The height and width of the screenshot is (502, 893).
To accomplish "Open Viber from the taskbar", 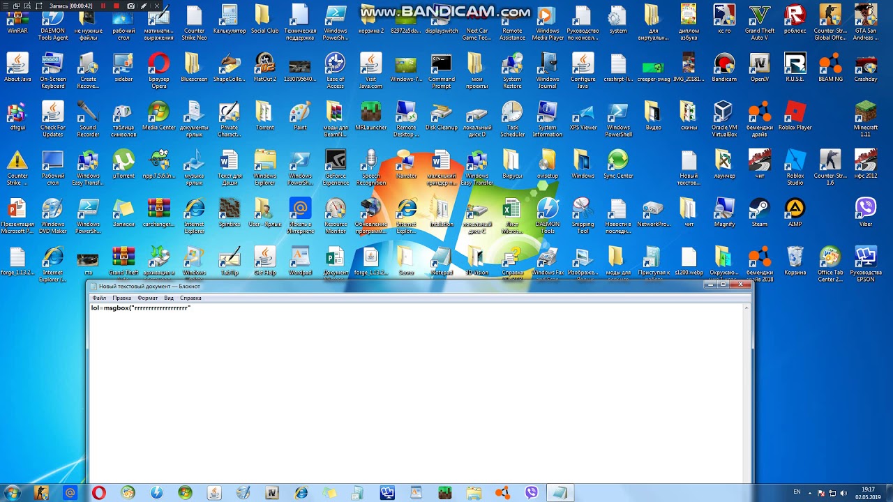I will [532, 493].
